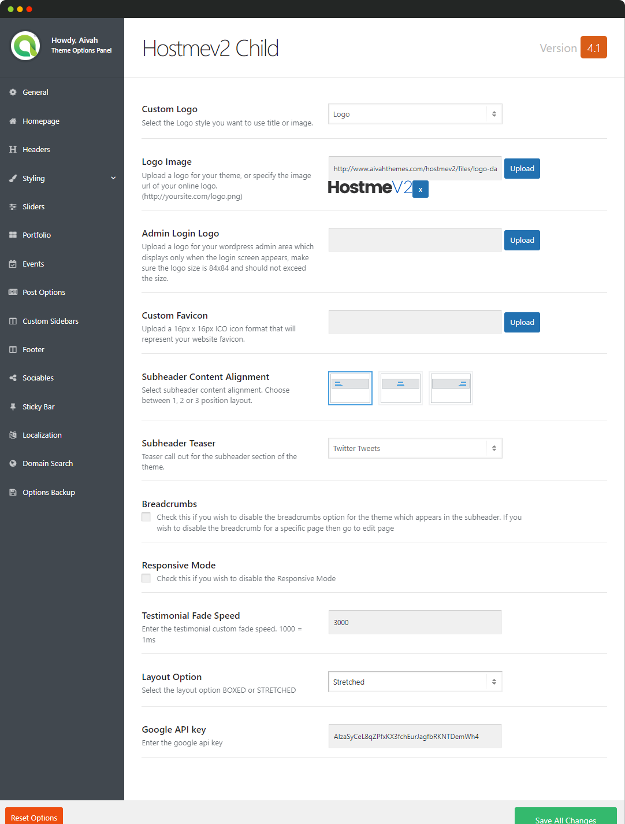Remove the logo image with x button
Image resolution: width=625 pixels, height=824 pixels.
pyautogui.click(x=421, y=190)
